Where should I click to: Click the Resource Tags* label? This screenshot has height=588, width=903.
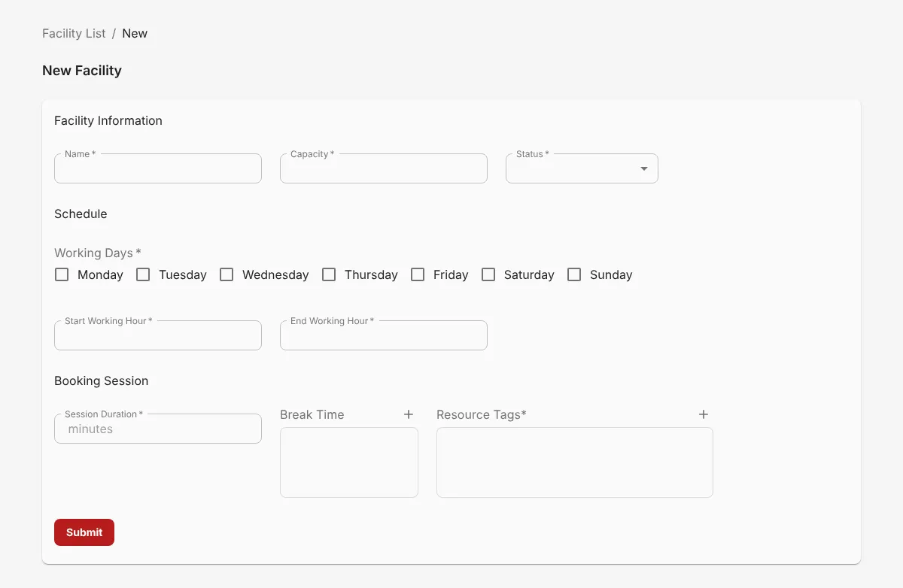[x=482, y=414]
